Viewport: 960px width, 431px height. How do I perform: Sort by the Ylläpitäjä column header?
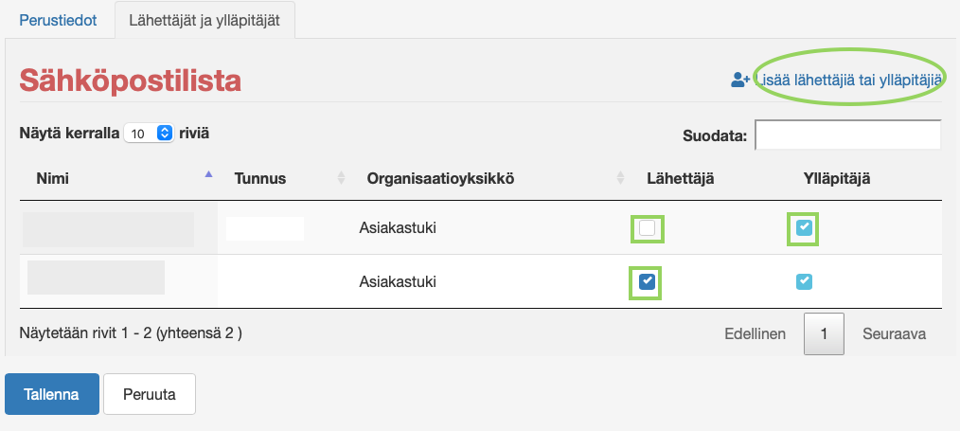point(830,178)
